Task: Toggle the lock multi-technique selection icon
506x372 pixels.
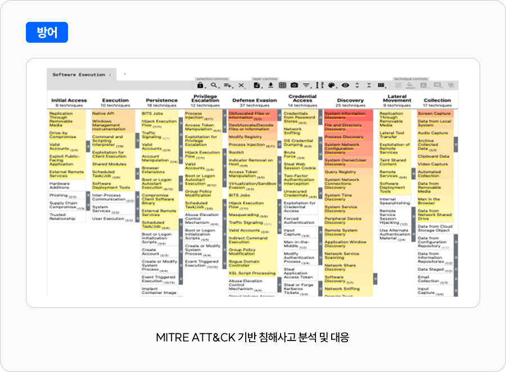Action: click(x=200, y=85)
